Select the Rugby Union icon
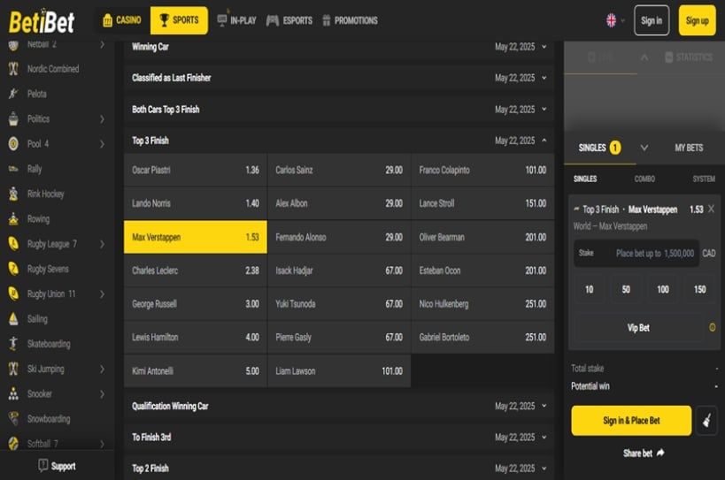 point(13,293)
